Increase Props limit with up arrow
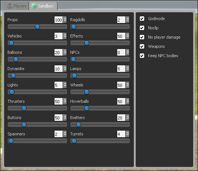 tap(65, 18)
